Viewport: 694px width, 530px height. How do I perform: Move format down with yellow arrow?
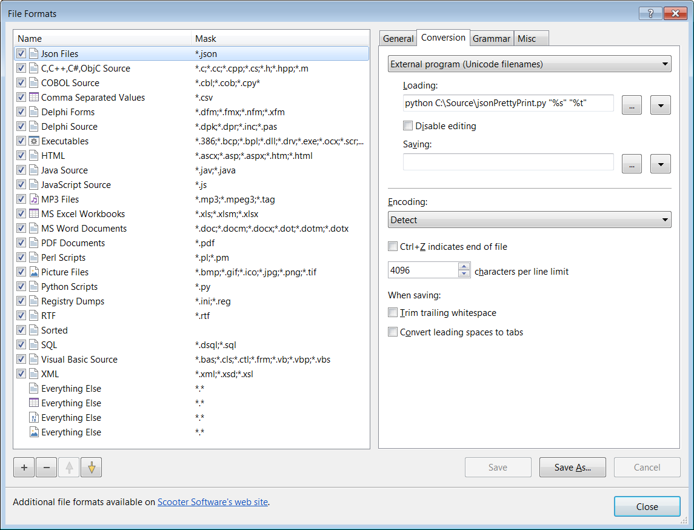(92, 467)
